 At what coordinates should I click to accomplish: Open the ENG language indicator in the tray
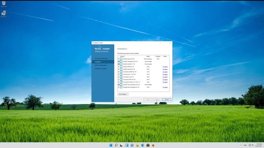[x=245, y=145]
